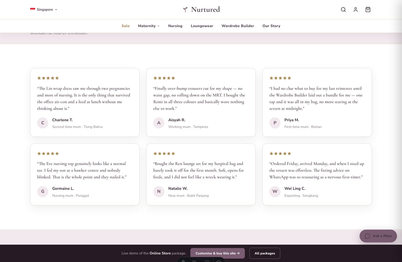
Task: Click avatar W for Wei Ling C.
Action: click(x=275, y=191)
